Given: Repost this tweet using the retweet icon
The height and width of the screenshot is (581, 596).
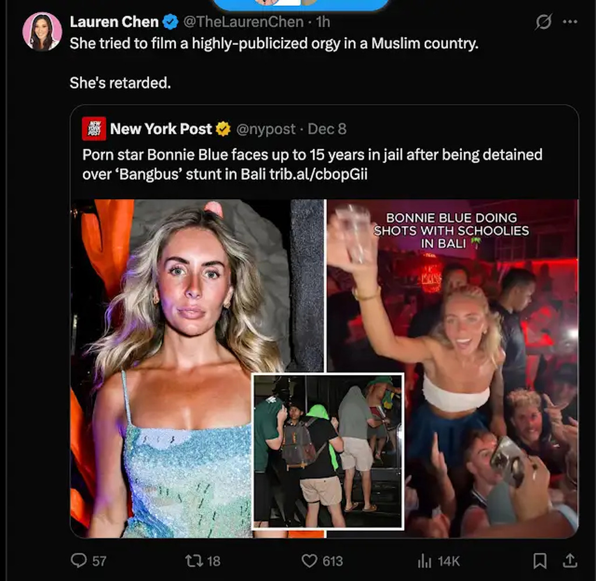Looking at the screenshot, I should tap(193, 560).
